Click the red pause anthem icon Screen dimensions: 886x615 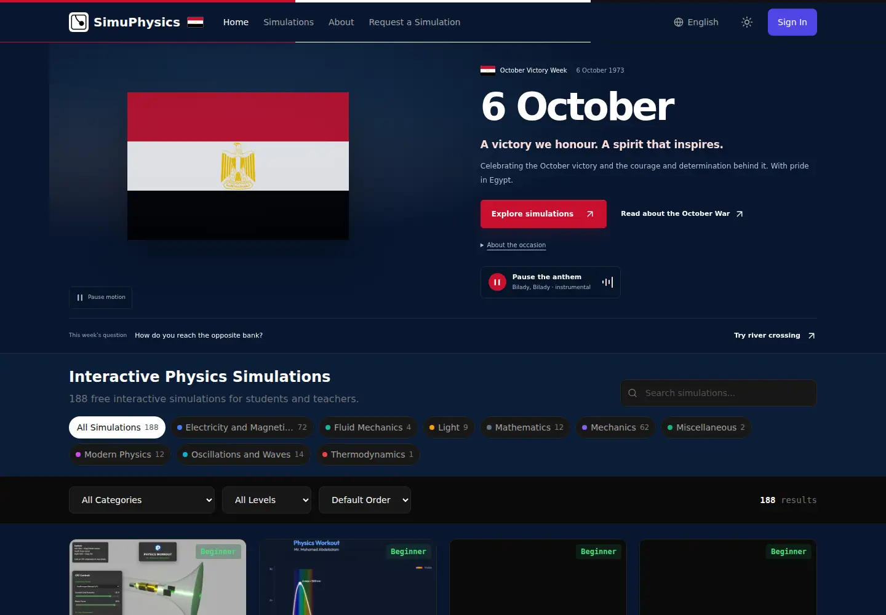497,282
